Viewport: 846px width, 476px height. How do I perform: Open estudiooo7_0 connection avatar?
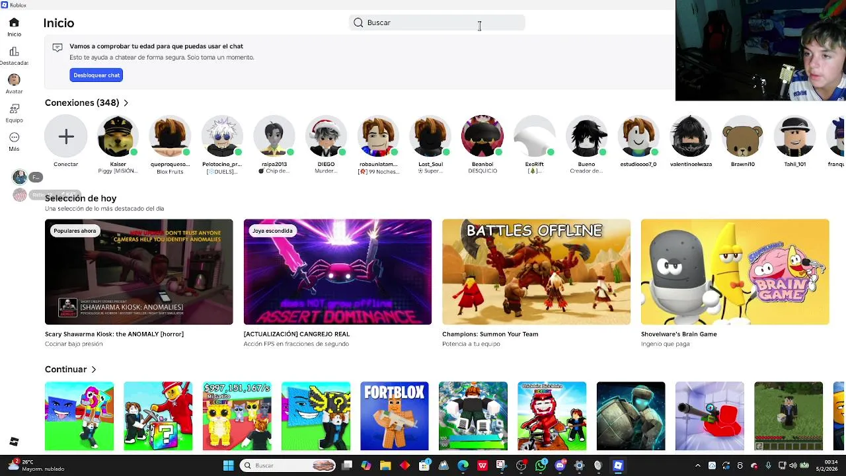(638, 136)
